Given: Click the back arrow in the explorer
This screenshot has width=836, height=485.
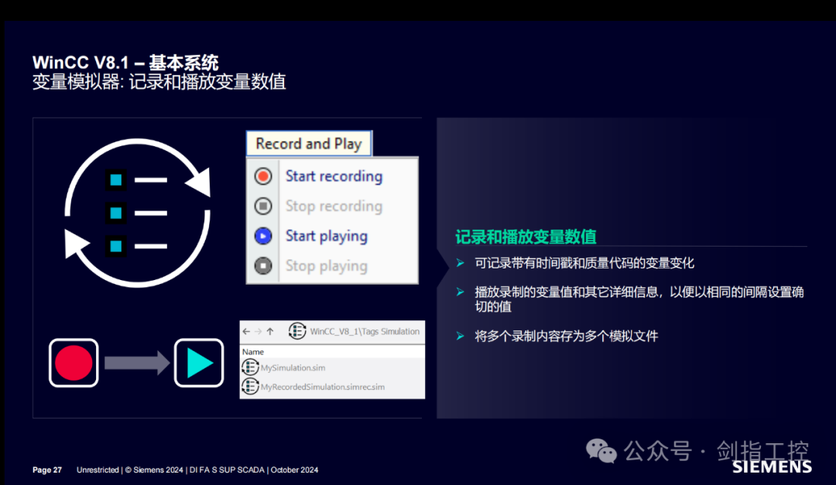Looking at the screenshot, I should point(246,331).
